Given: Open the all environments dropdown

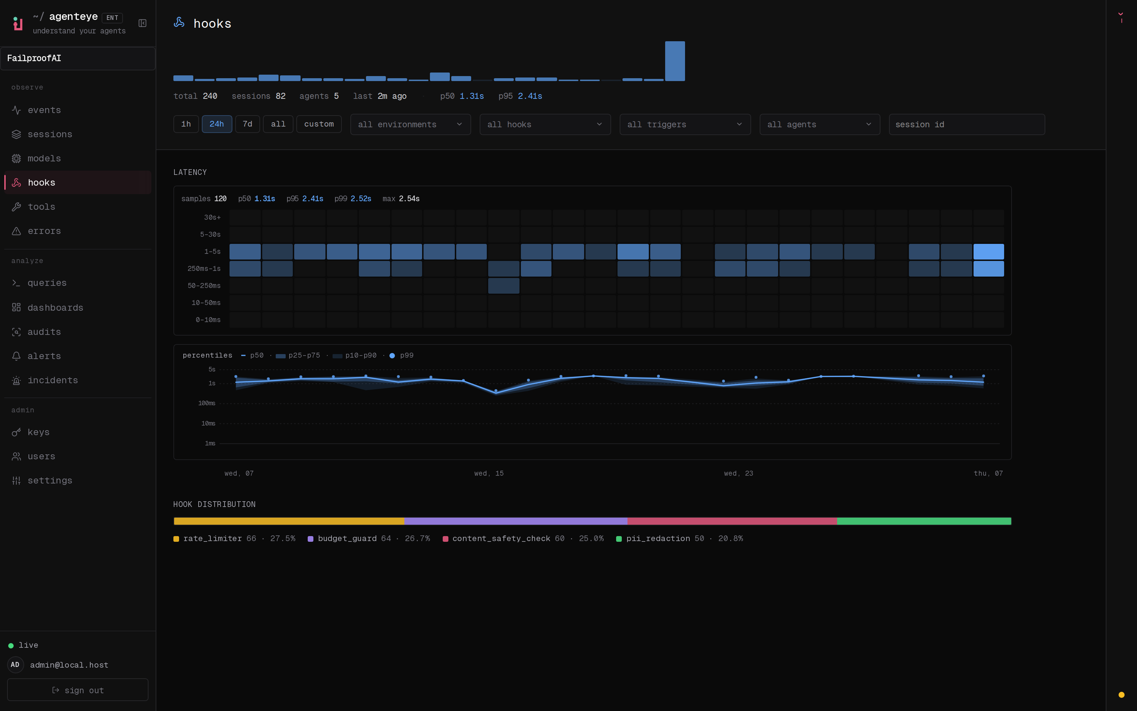Looking at the screenshot, I should pos(411,125).
